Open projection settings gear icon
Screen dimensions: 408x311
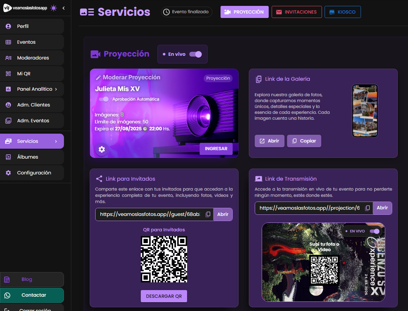(102, 149)
